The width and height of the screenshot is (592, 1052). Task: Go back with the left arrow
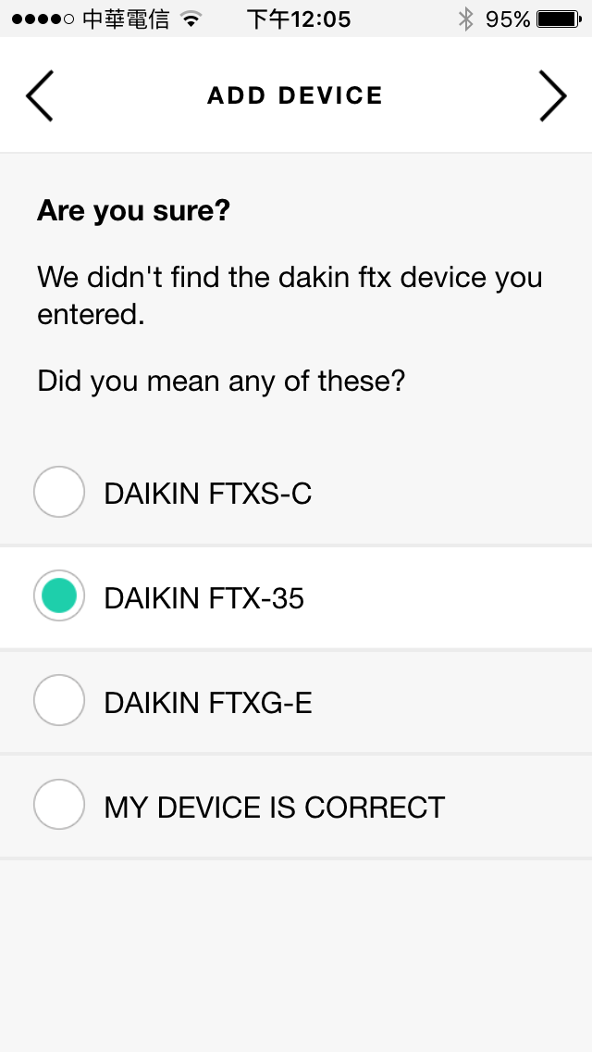click(x=40, y=96)
